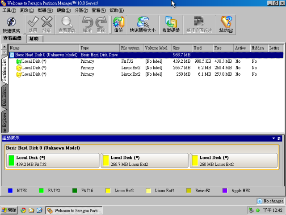Launch Internet Explorer from quick launch
286x215 pixels.
39,210
